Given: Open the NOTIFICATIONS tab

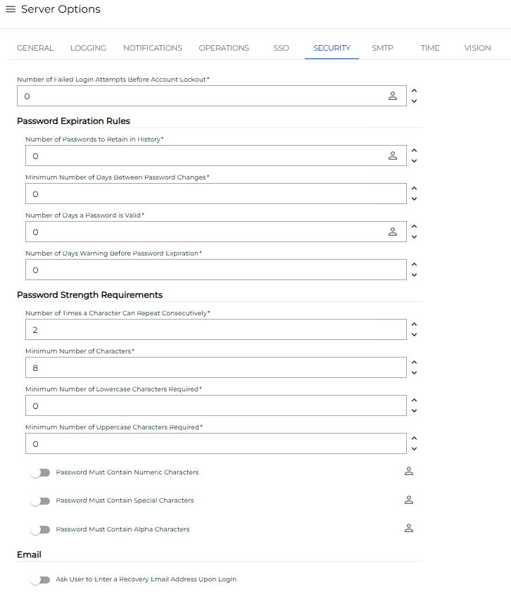Looking at the screenshot, I should pos(152,48).
